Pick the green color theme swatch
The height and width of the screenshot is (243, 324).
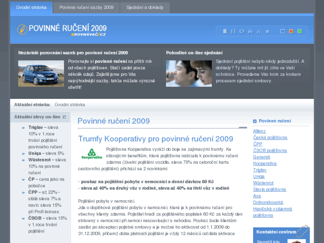299,31
